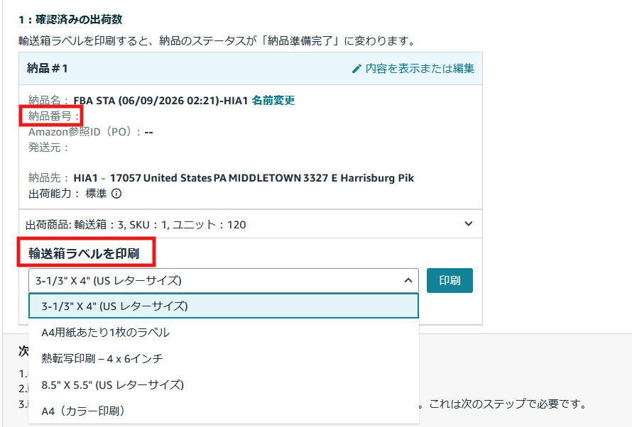Collapse the label size dropdown box

[223, 280]
